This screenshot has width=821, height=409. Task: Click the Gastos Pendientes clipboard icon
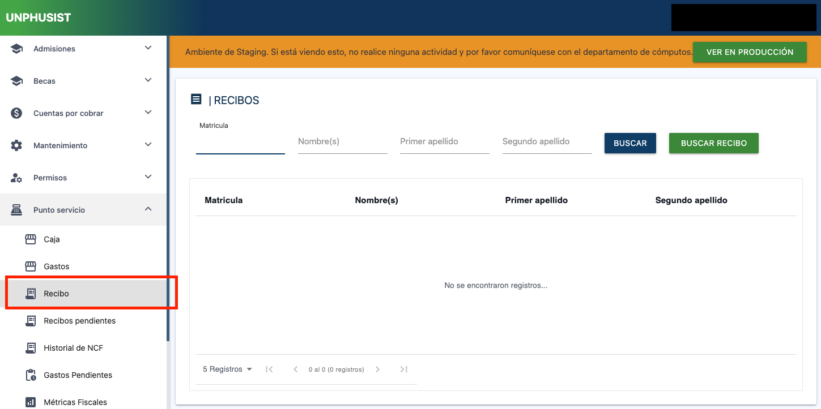point(31,375)
